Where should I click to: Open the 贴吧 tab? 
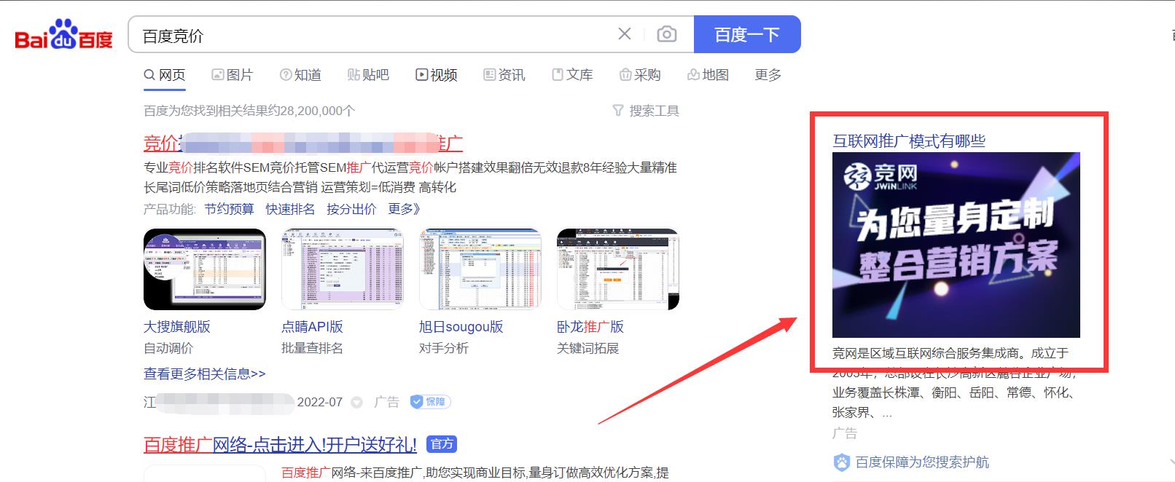[x=368, y=75]
